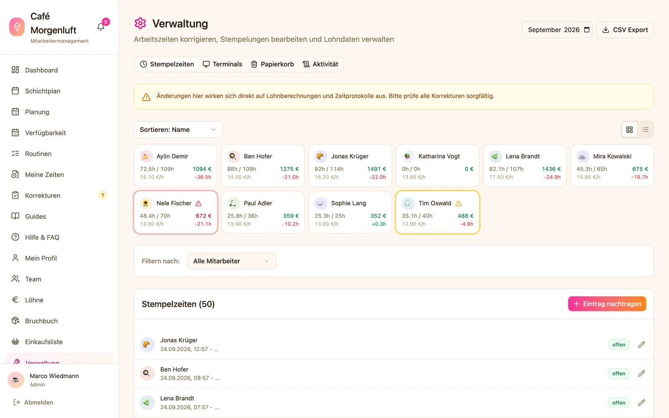Click the Routinen checklist icon in sidebar
The image size is (669, 418).
15,153
